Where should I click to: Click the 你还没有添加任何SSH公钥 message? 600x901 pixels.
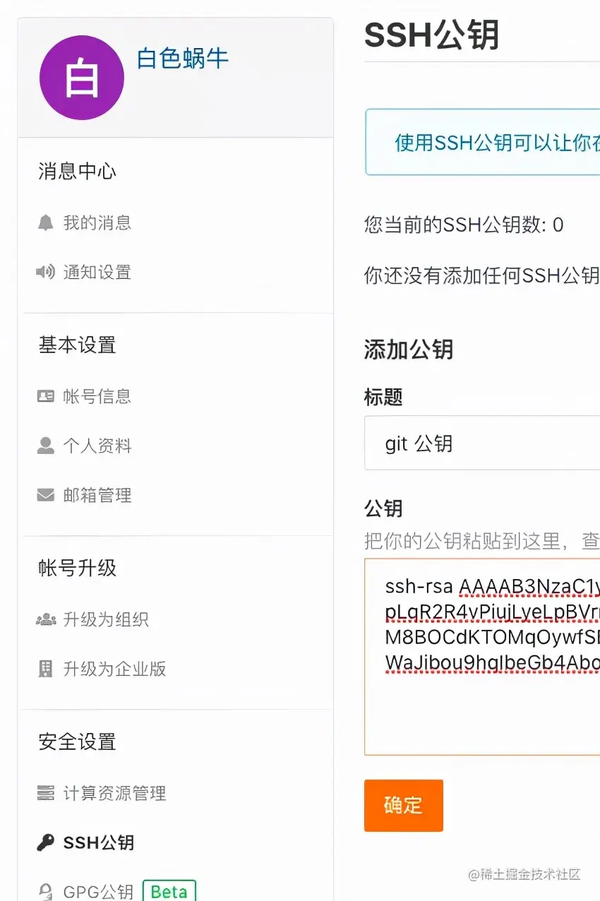(x=482, y=275)
